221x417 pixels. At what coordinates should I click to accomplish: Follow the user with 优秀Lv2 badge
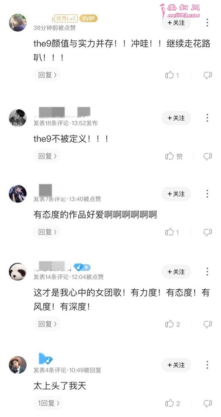(x=176, y=23)
